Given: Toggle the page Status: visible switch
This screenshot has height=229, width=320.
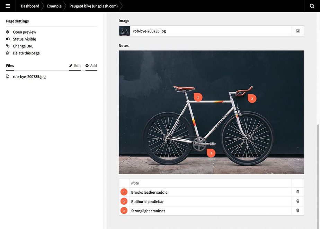Looking at the screenshot, I should 8,39.
